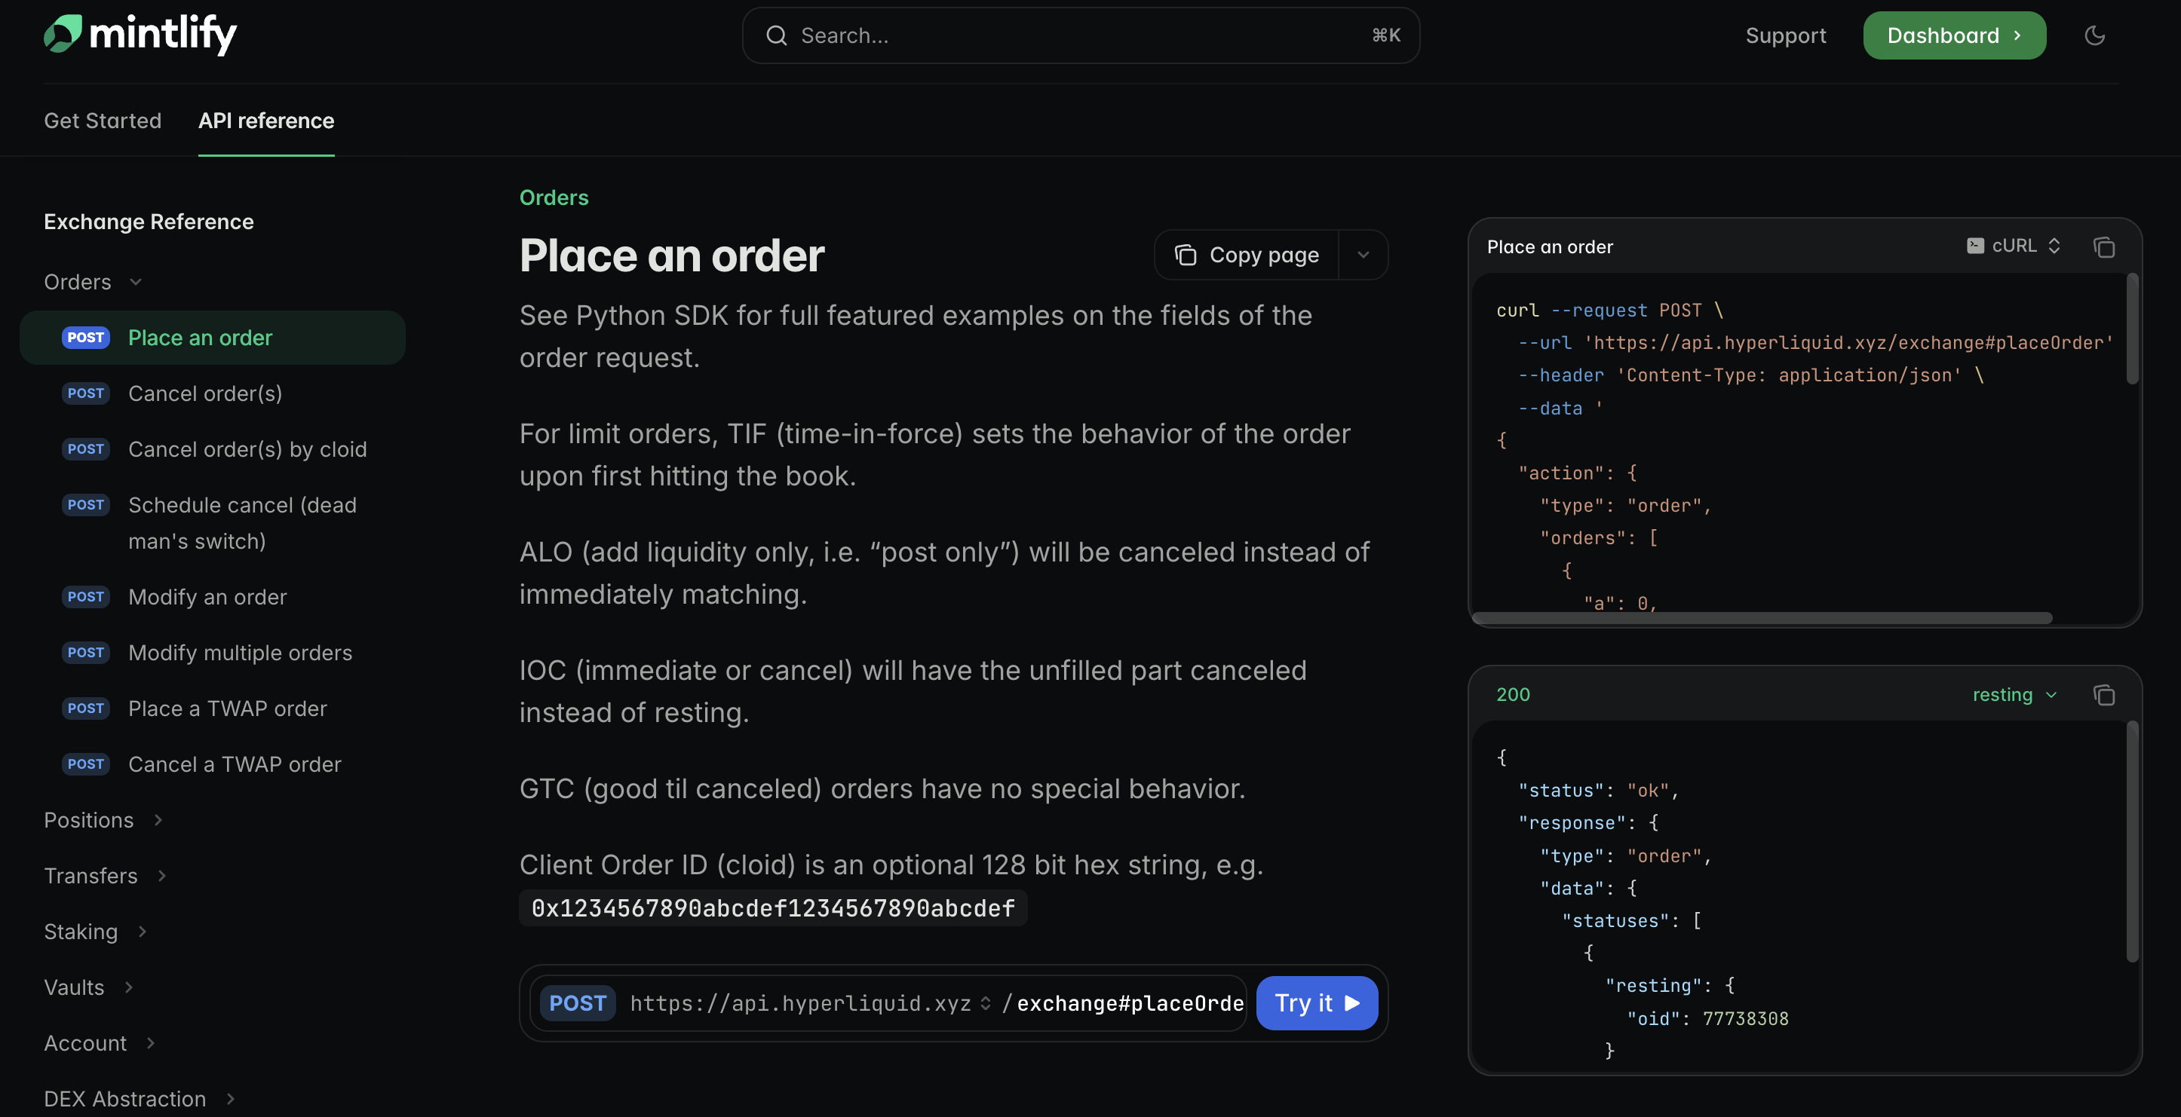Click the Support link

click(1786, 35)
